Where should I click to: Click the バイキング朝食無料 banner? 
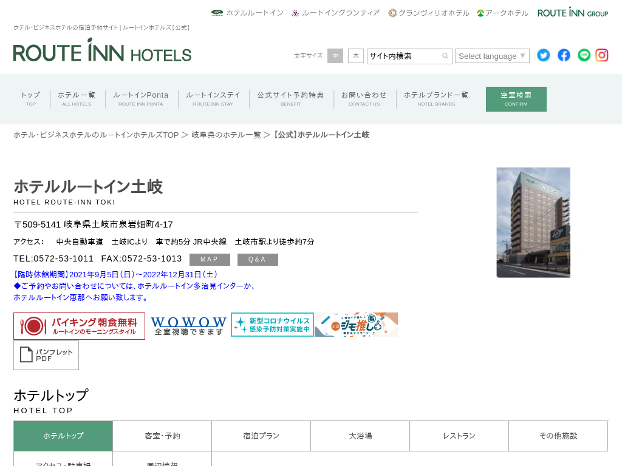[x=80, y=326]
